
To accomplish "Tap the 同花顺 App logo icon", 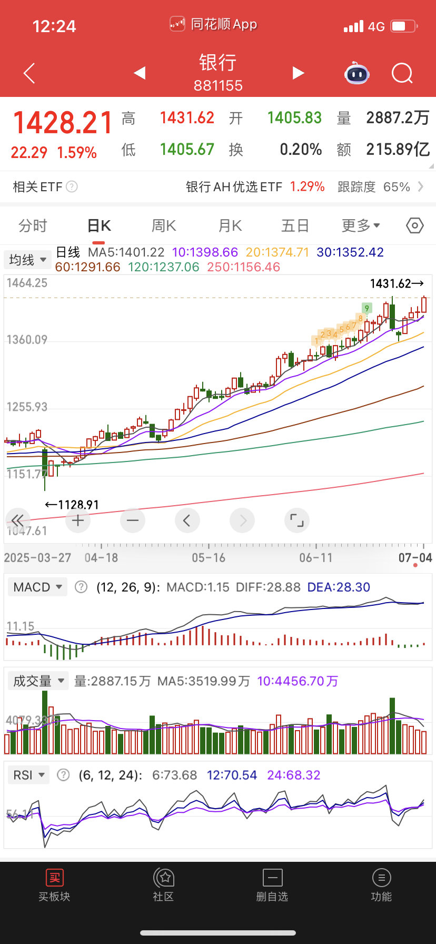I will coord(177,24).
